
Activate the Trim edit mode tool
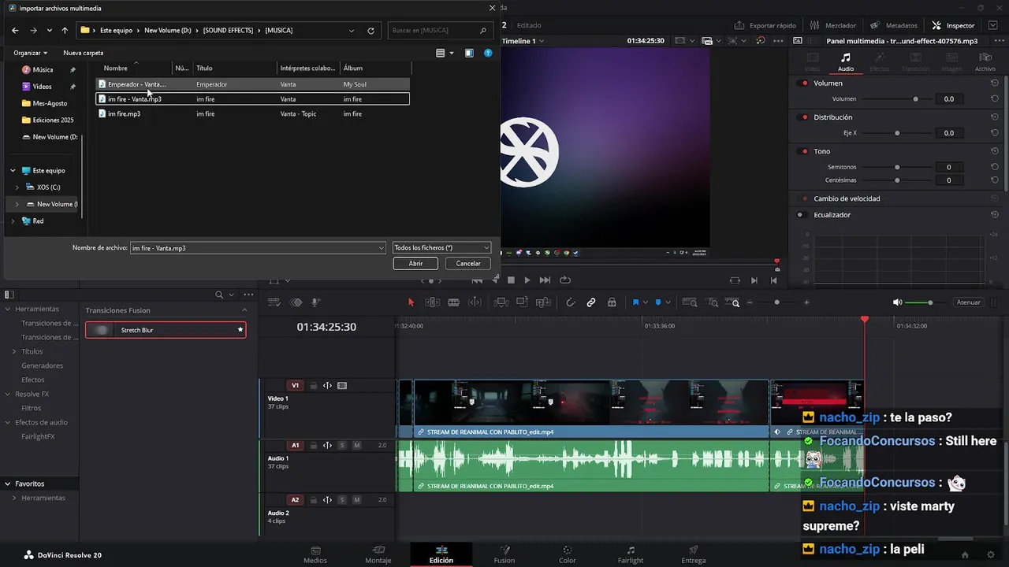click(432, 302)
